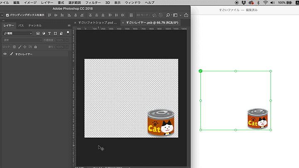
Task: Toggle バウンディングボックスを表示 checkbox
Action: (x=7, y=15)
